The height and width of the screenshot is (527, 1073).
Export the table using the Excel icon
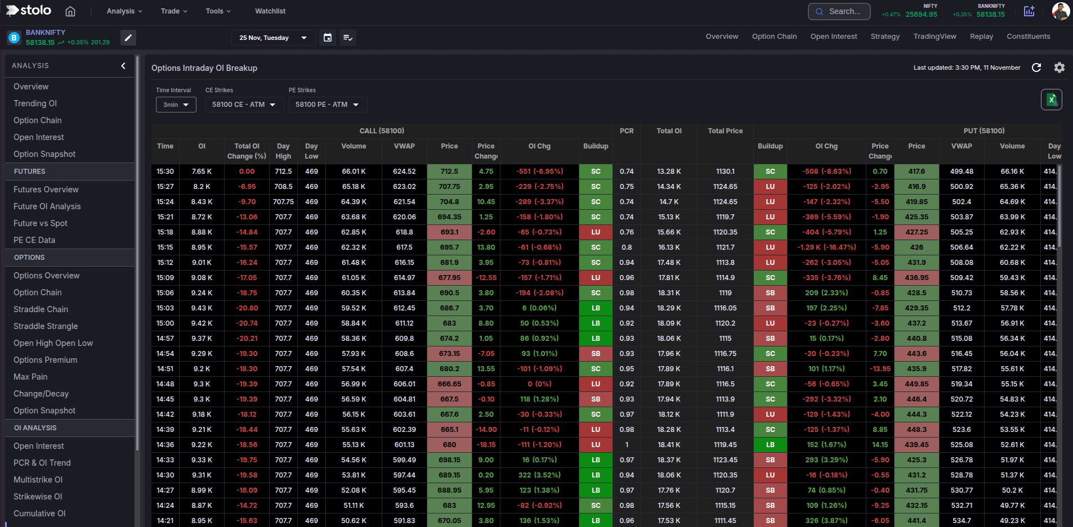[x=1050, y=100]
